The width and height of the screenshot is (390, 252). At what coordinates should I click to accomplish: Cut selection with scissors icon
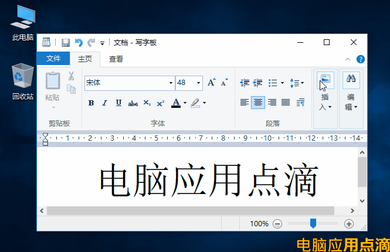(72, 76)
